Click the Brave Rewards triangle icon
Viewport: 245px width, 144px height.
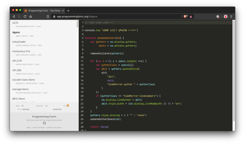191,16
